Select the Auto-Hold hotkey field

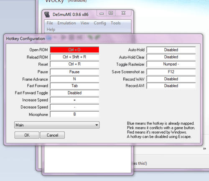click(171, 50)
